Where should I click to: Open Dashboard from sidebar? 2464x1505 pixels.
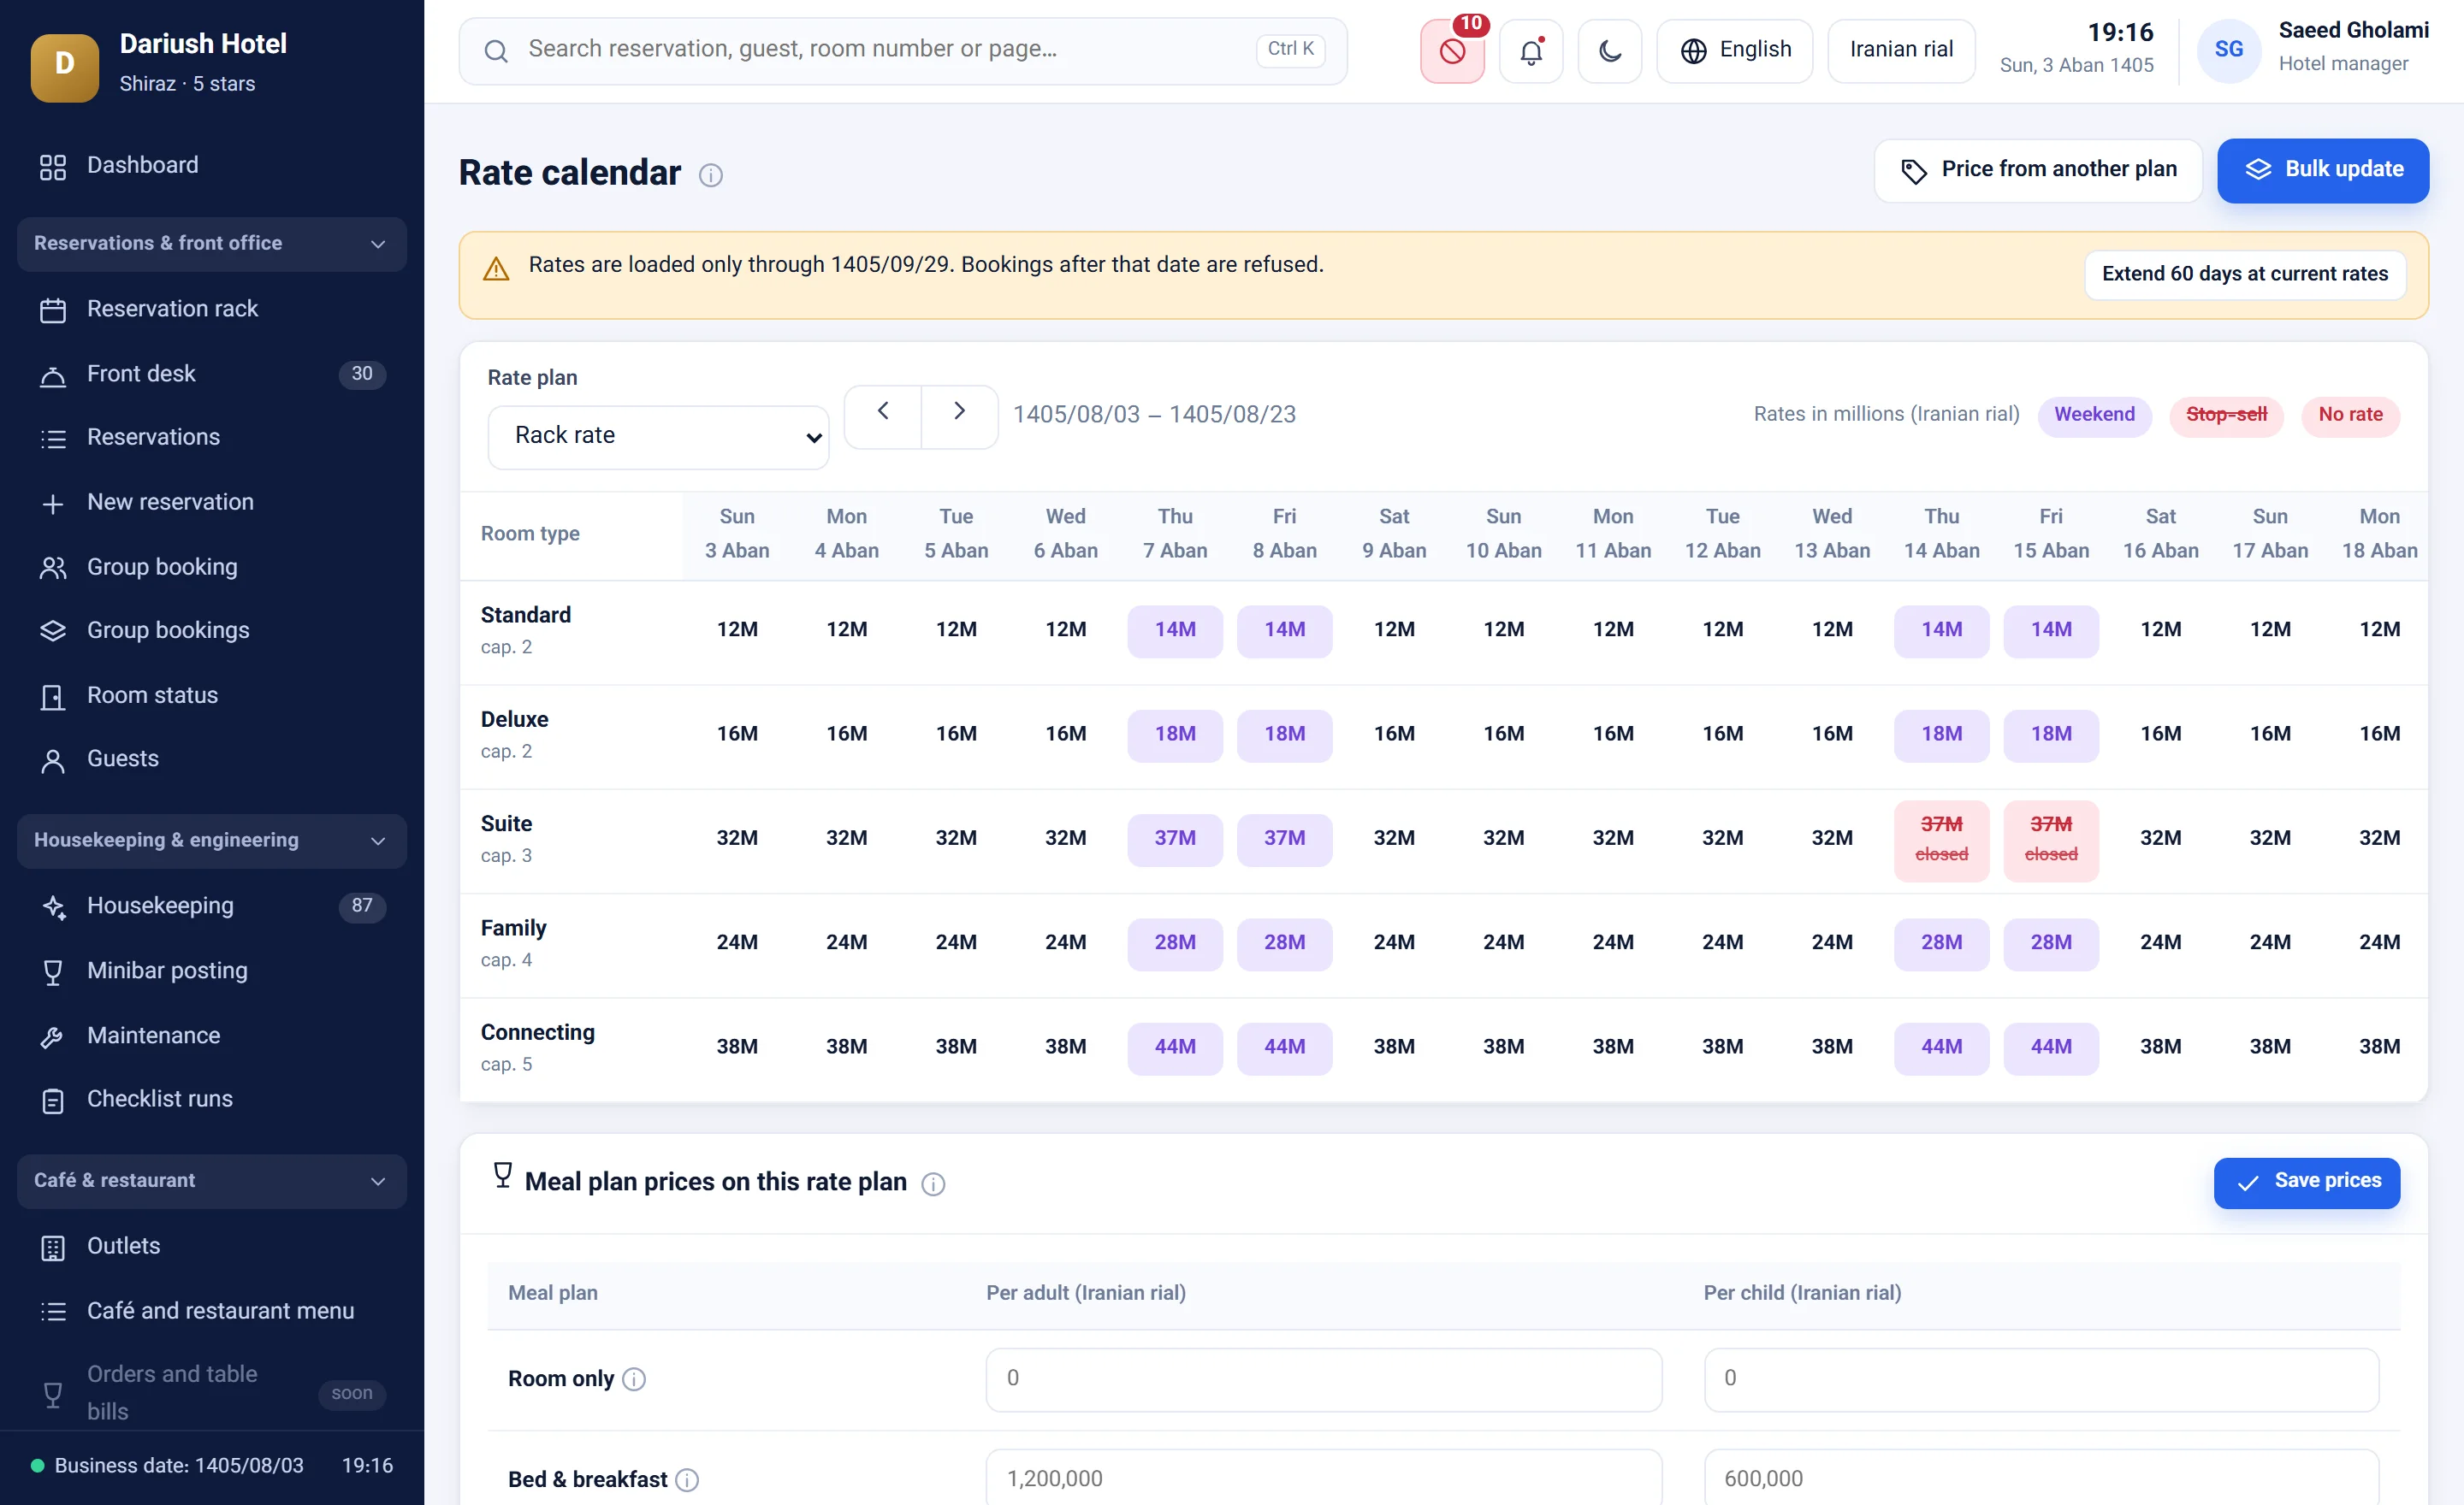[212, 166]
